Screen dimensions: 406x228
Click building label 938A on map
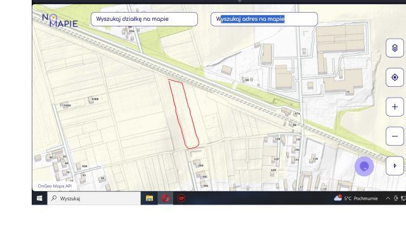coord(67,106)
